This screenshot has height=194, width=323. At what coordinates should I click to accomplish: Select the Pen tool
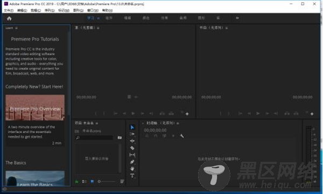[132, 162]
